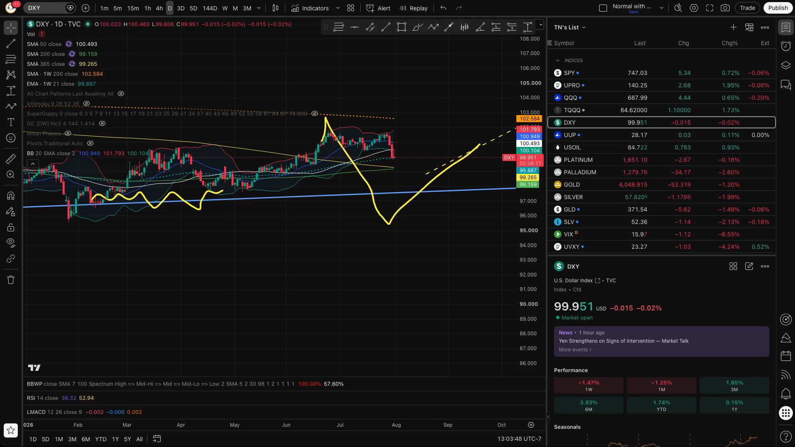Select the trend line tool in left sidebar
795x447 pixels.
coord(11,43)
